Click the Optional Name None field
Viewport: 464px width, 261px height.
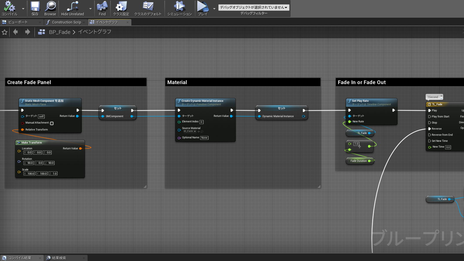(204, 138)
